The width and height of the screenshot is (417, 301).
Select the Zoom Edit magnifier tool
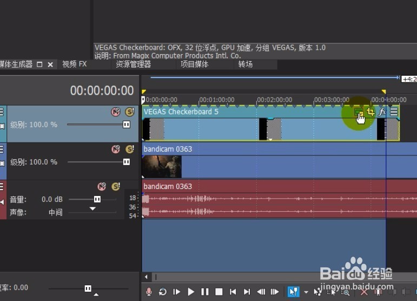point(345,292)
